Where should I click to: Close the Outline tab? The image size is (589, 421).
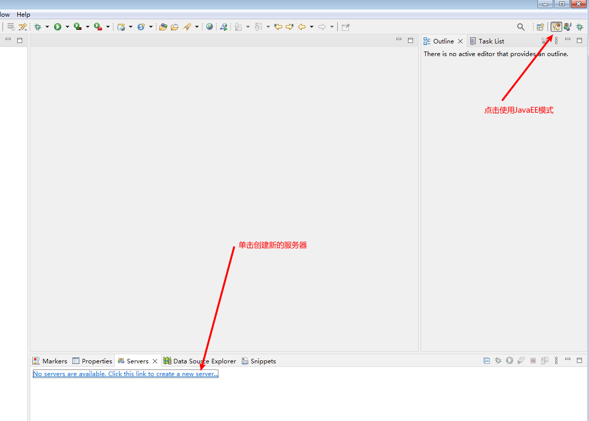(460, 41)
